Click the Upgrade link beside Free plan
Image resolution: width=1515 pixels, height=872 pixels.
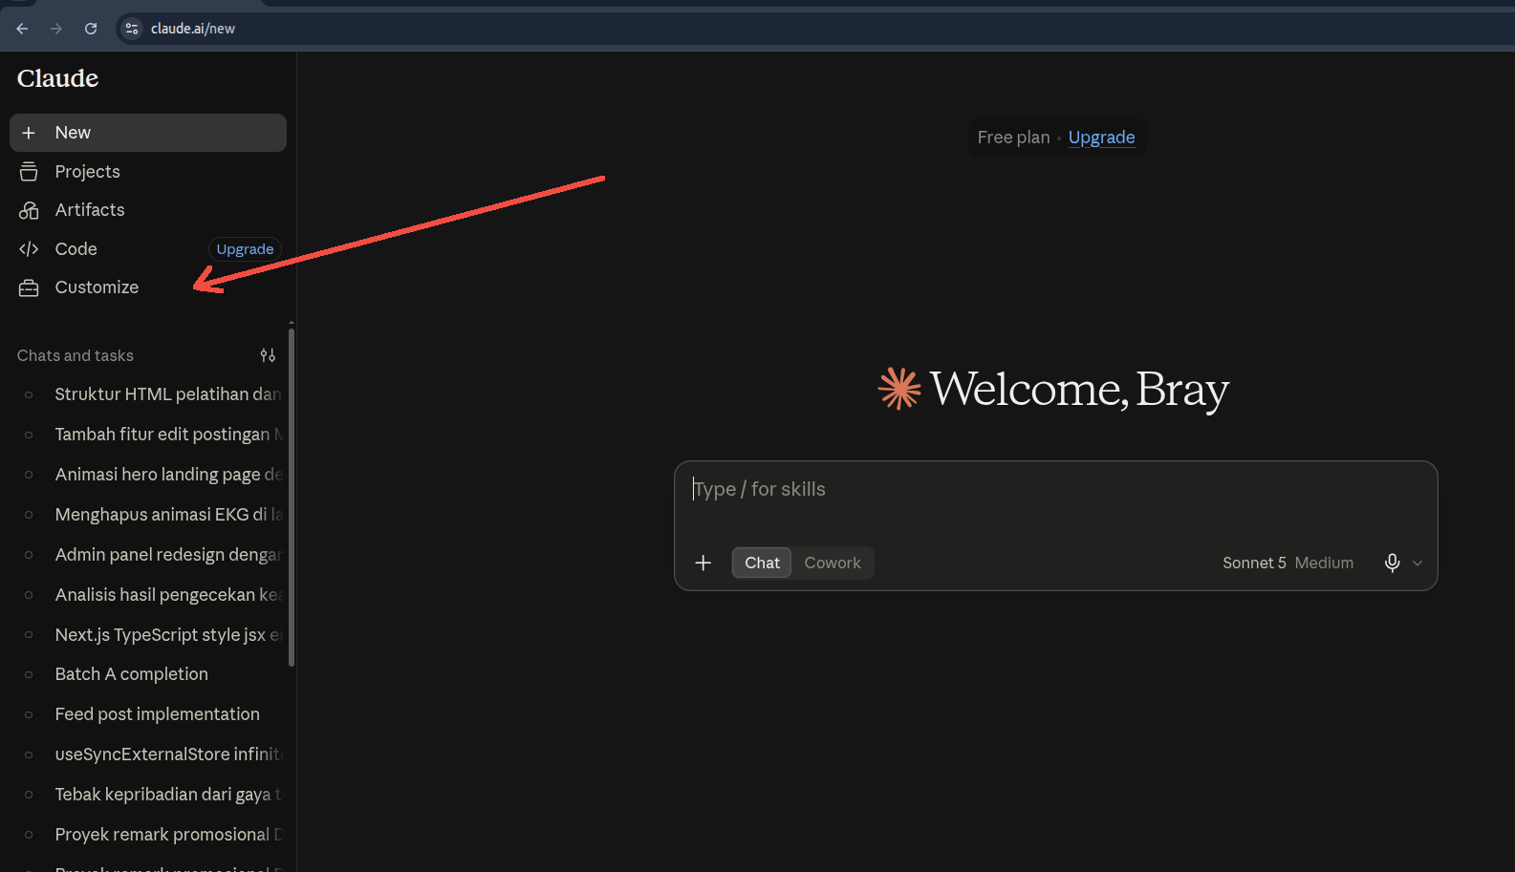pos(1101,138)
